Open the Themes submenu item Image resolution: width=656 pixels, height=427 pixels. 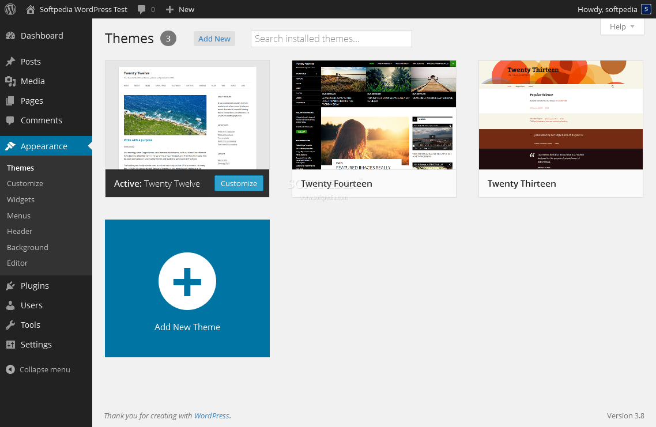point(21,168)
